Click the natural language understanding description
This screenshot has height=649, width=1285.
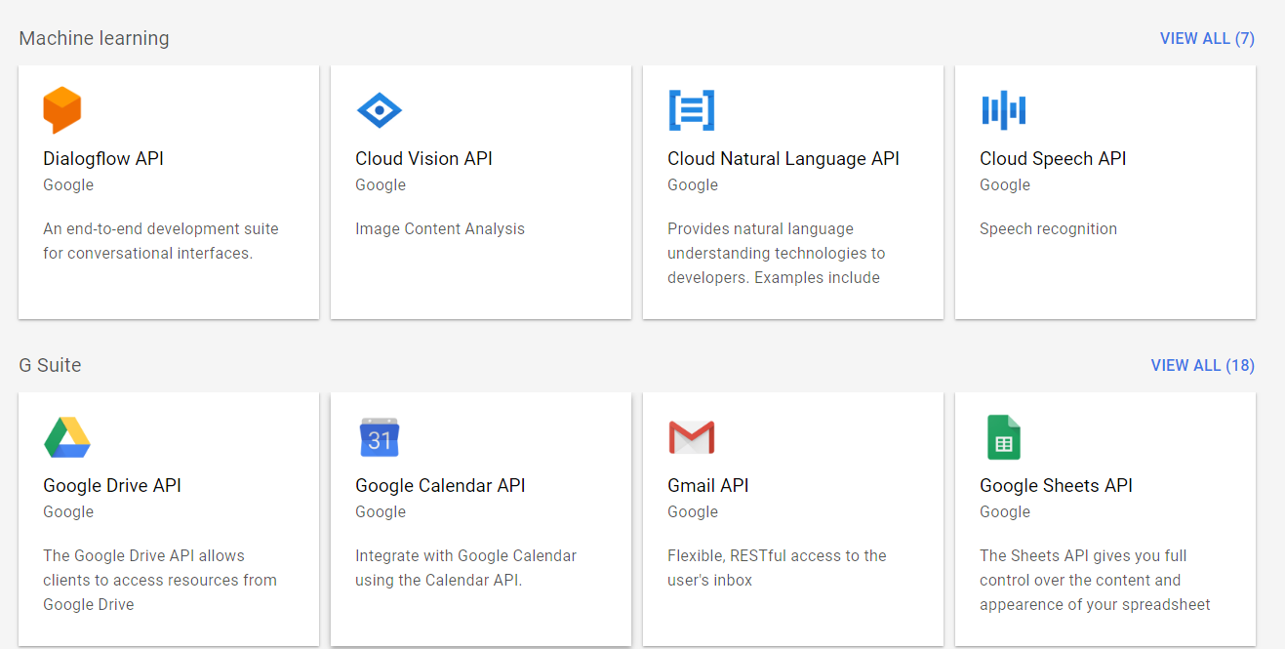777,253
